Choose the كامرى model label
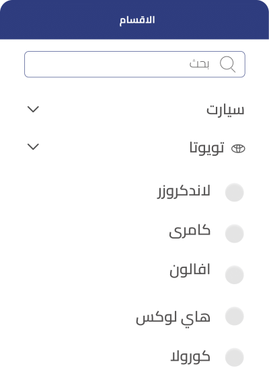 pyautogui.click(x=190, y=231)
